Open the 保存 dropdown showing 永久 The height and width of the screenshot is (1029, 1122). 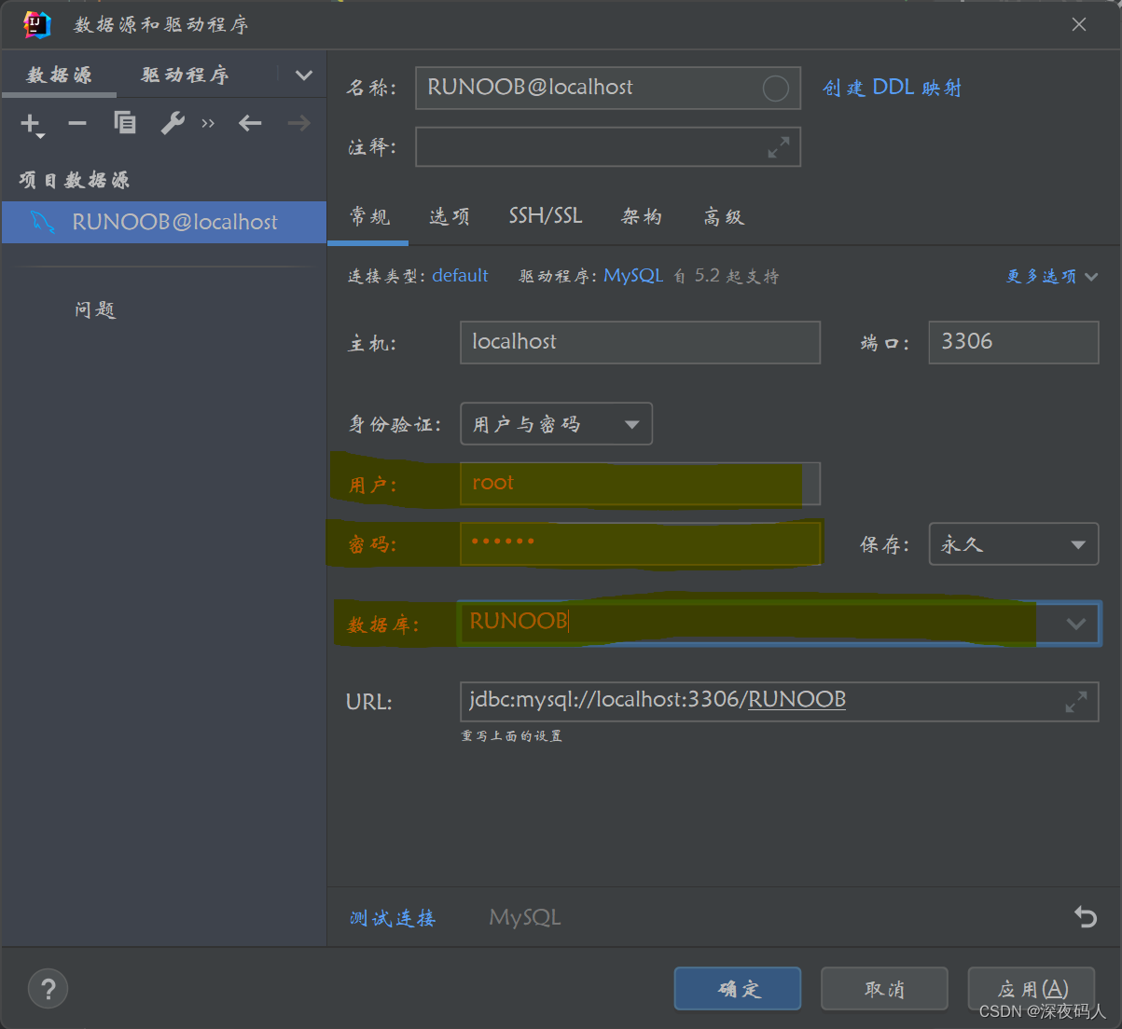click(1014, 544)
